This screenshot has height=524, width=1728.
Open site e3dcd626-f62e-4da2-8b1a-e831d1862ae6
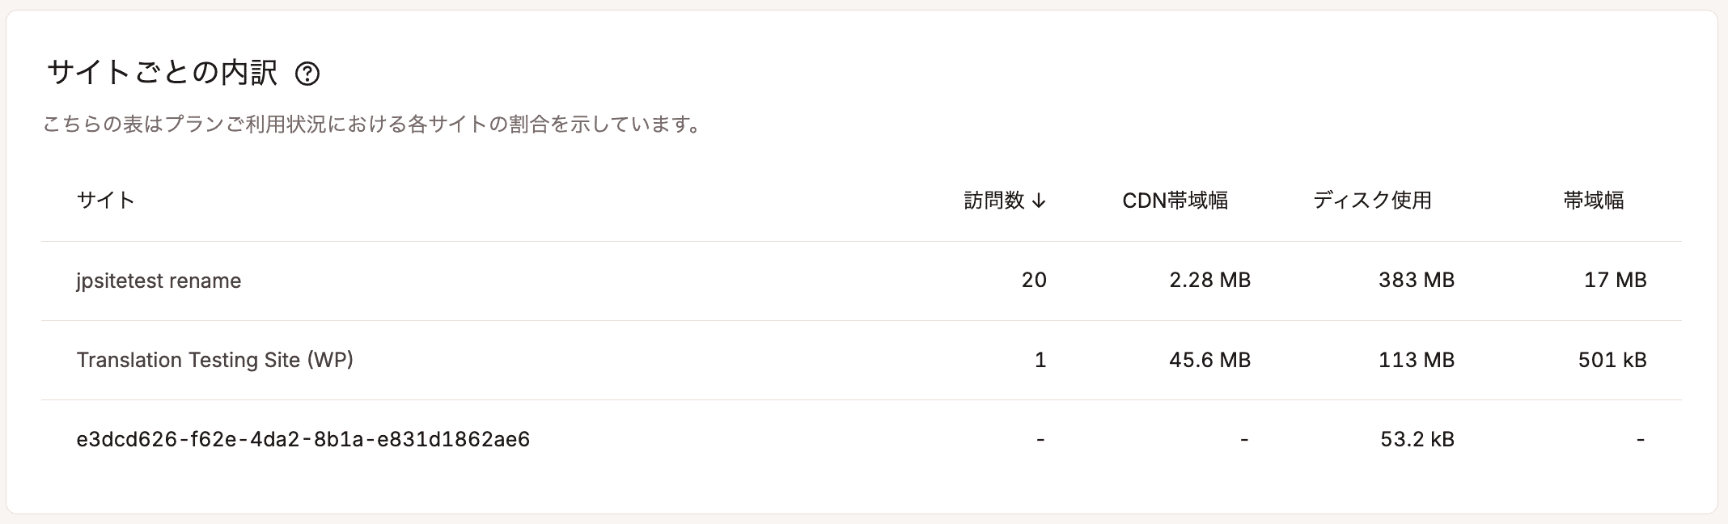point(303,439)
